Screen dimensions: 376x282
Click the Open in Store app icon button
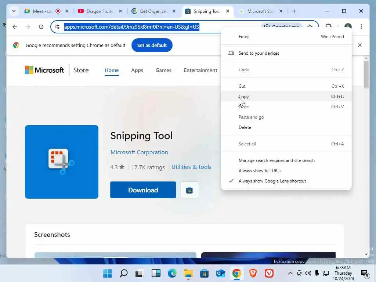point(189,190)
